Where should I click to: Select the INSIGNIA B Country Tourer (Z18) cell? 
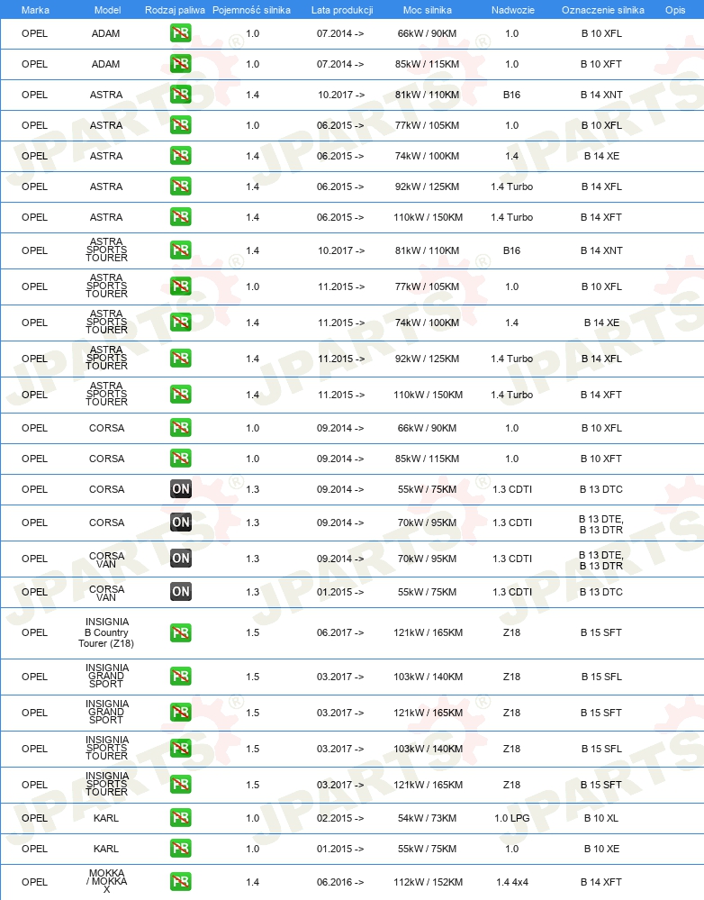[107, 632]
